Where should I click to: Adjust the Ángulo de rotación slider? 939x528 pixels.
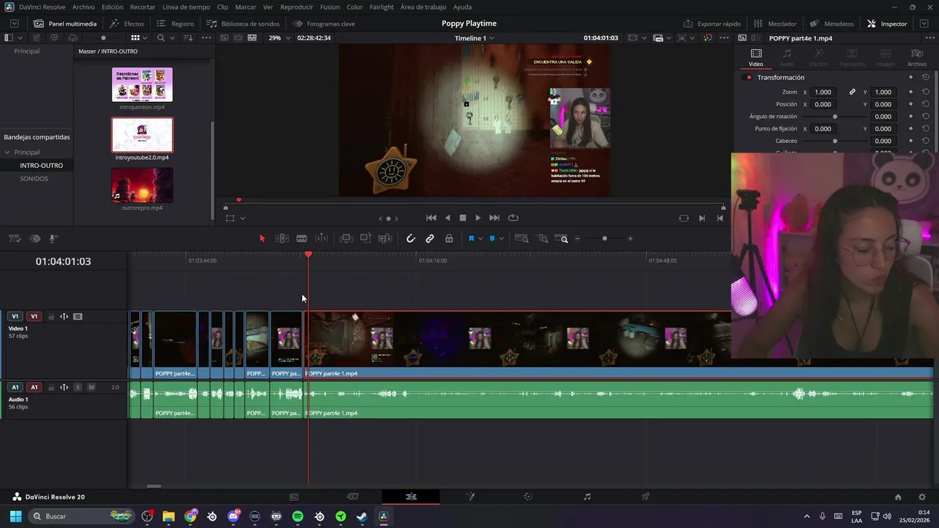point(835,117)
